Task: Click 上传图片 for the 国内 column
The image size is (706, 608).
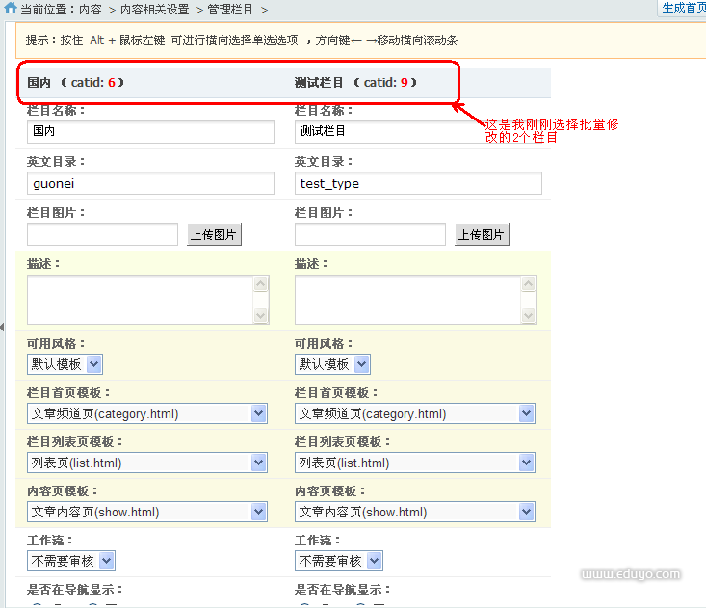Action: (214, 234)
